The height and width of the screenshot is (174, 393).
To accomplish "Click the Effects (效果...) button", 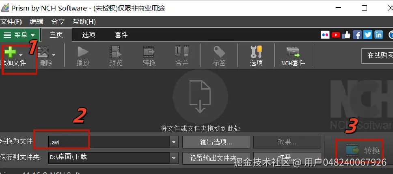I will coord(287,142).
